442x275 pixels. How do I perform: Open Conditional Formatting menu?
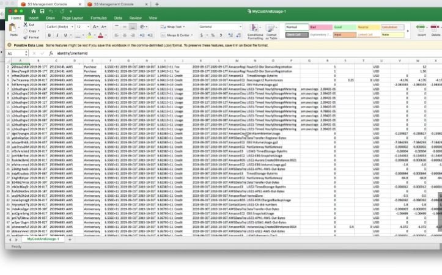click(255, 32)
